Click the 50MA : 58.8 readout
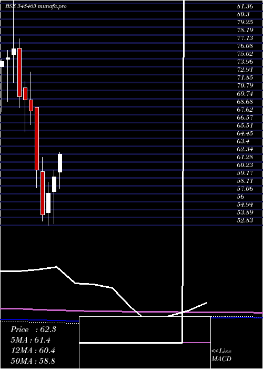Viewport: 263px width, 369px height. 33,361
